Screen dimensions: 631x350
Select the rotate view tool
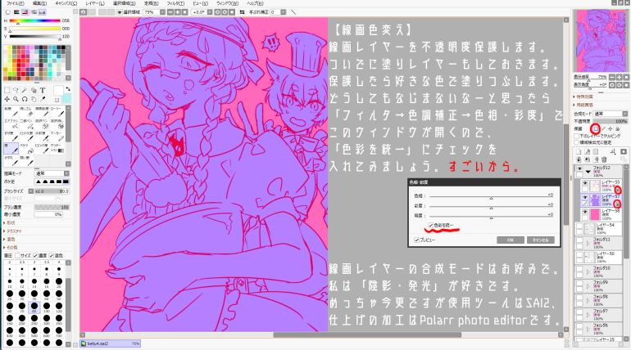[25, 99]
